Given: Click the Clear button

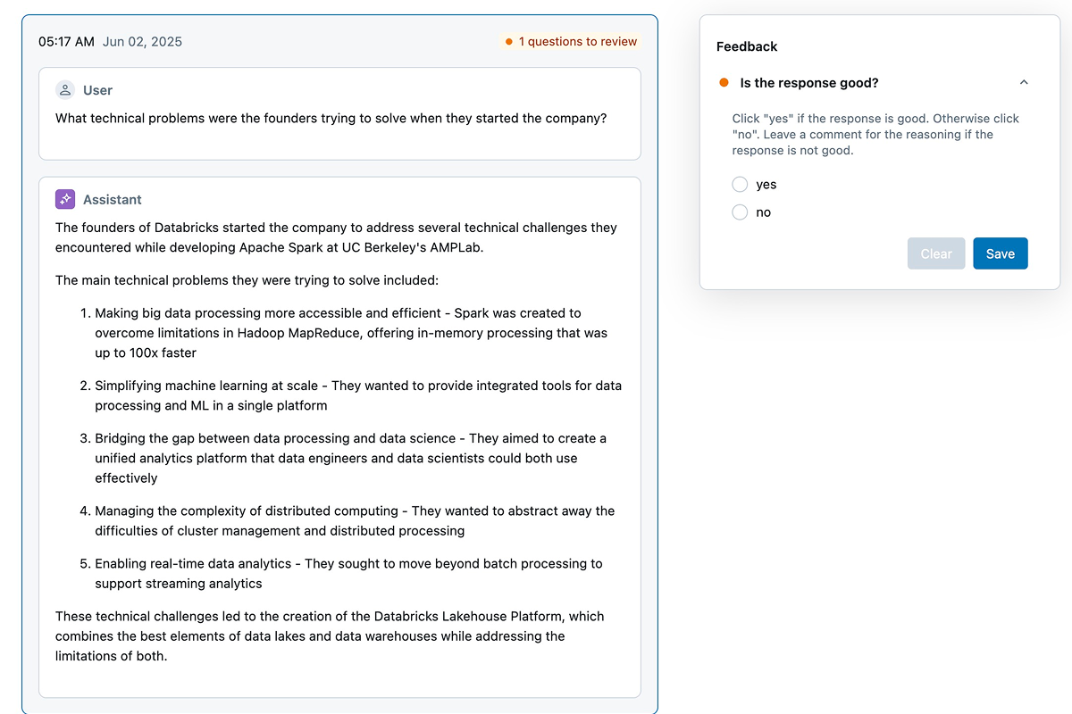Looking at the screenshot, I should point(936,253).
